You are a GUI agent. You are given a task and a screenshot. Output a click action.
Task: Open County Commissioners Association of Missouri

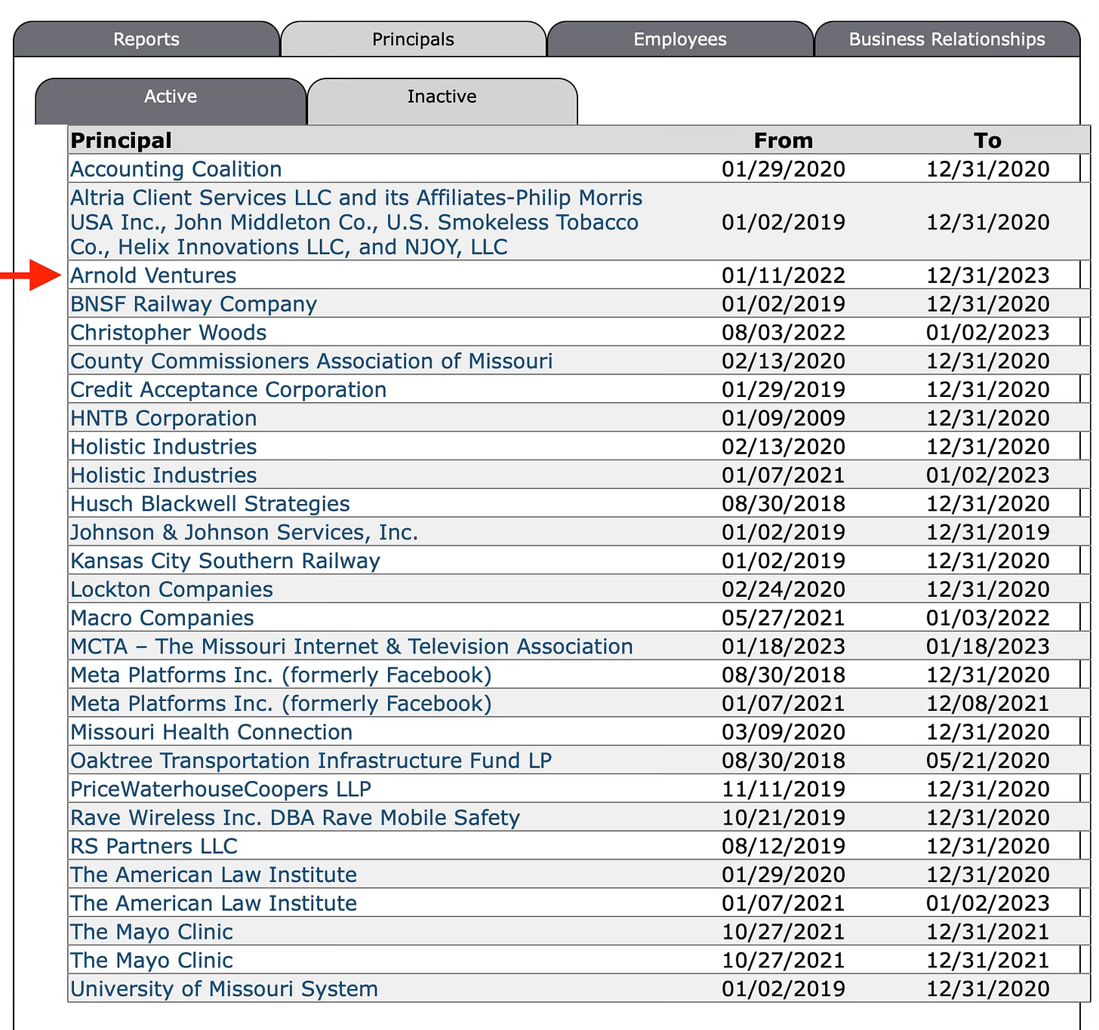(x=311, y=361)
